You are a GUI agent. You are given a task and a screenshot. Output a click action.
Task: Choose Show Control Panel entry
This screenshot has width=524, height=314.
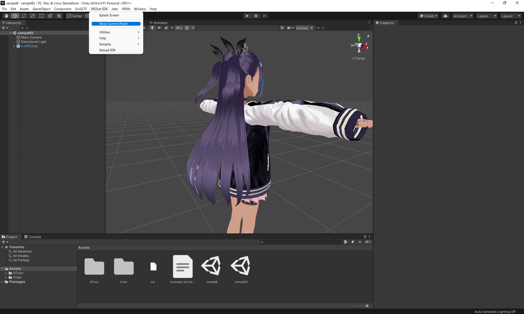tap(116, 24)
